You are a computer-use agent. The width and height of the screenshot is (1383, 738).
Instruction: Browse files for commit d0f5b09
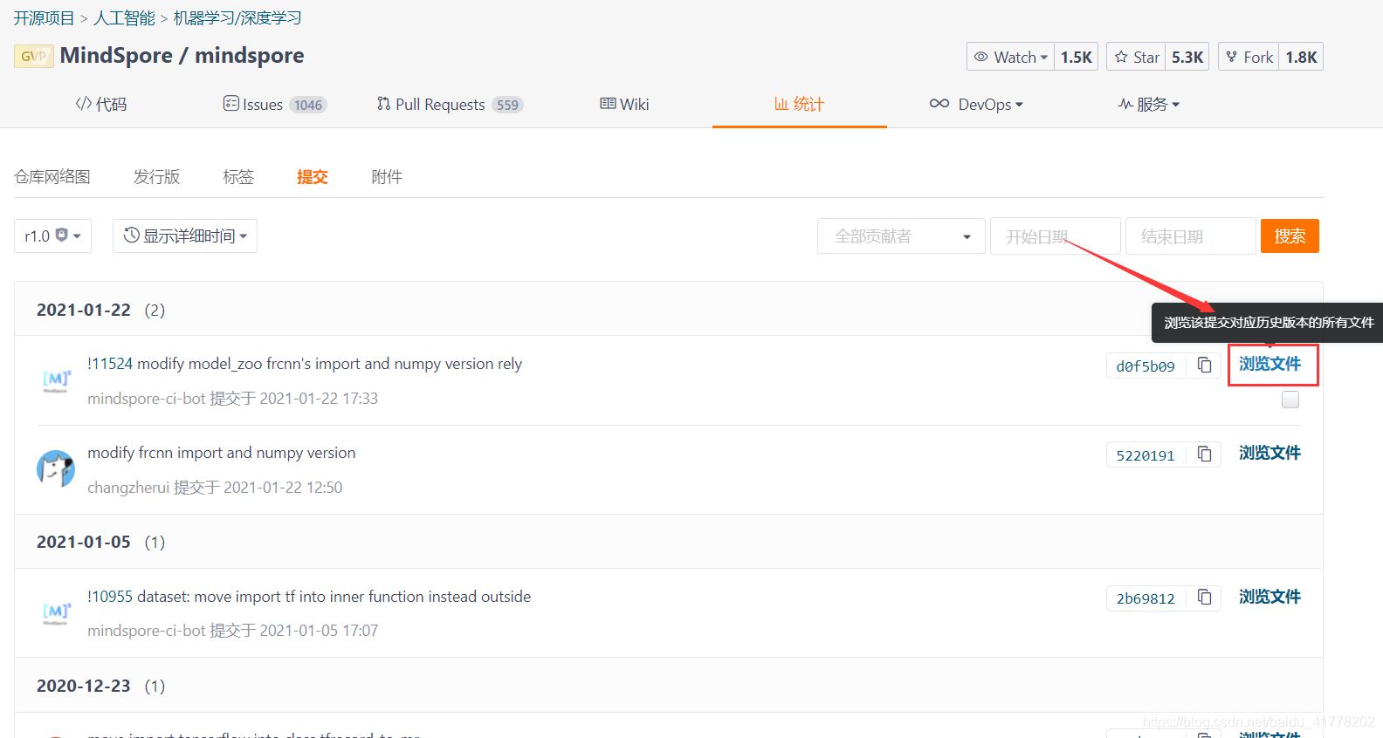coord(1269,364)
